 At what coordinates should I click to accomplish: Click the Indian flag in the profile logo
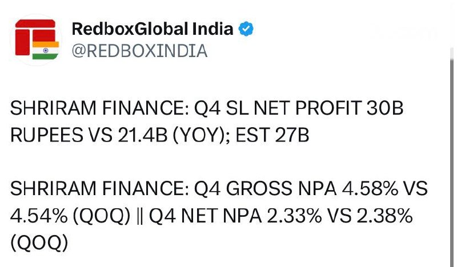[x=42, y=50]
